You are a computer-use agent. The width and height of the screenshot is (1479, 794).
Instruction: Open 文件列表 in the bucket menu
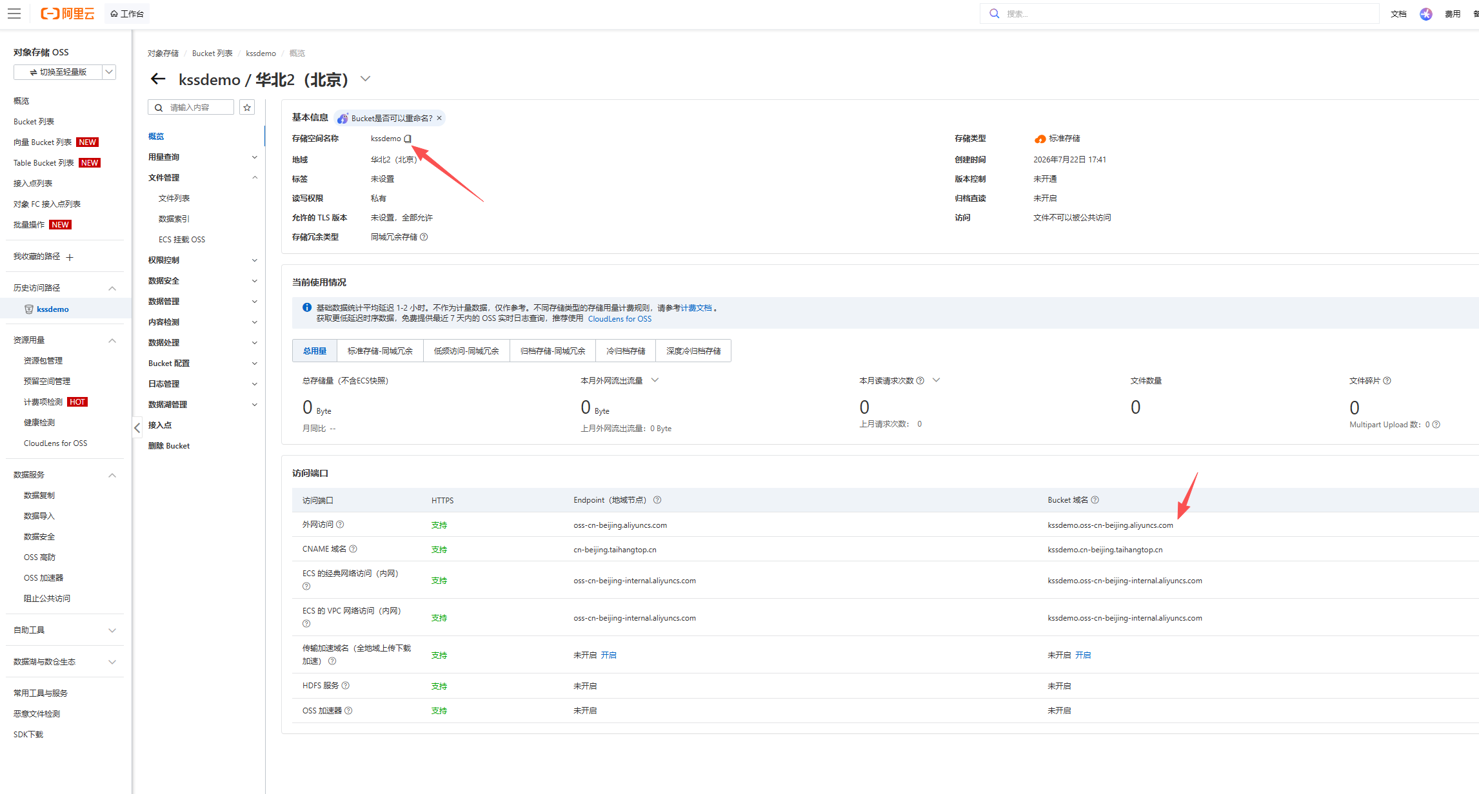click(x=174, y=198)
